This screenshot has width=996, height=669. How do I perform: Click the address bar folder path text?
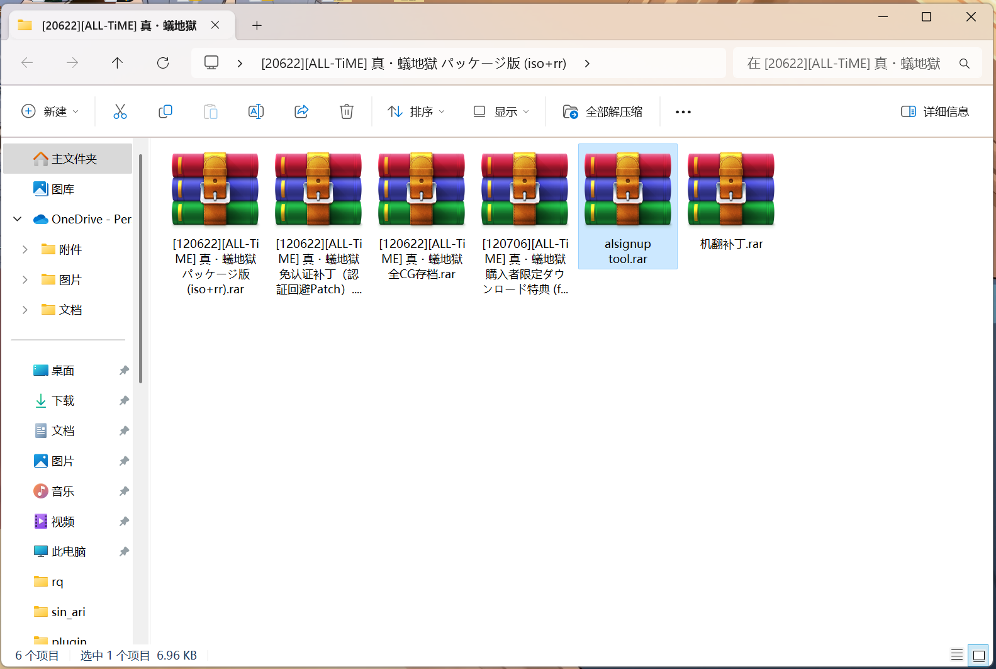413,64
